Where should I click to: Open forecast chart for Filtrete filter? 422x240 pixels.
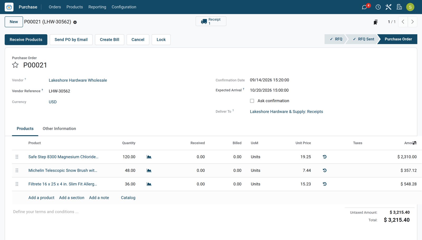click(x=149, y=184)
